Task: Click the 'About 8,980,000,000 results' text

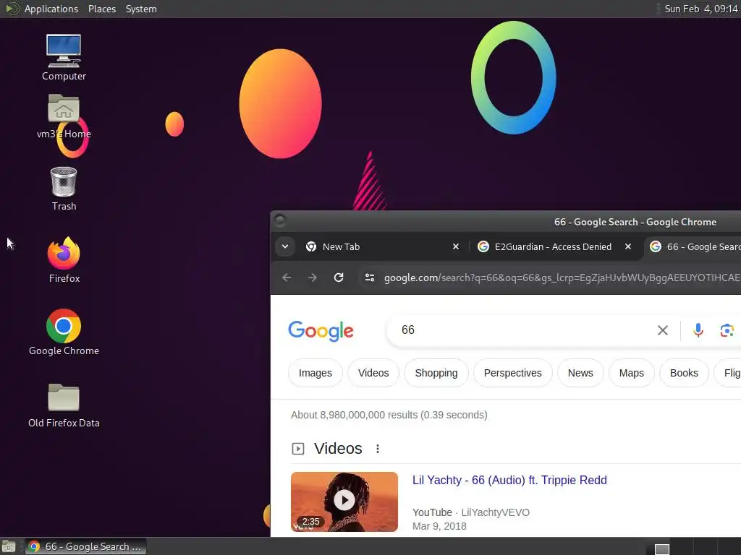Action: coord(389,415)
